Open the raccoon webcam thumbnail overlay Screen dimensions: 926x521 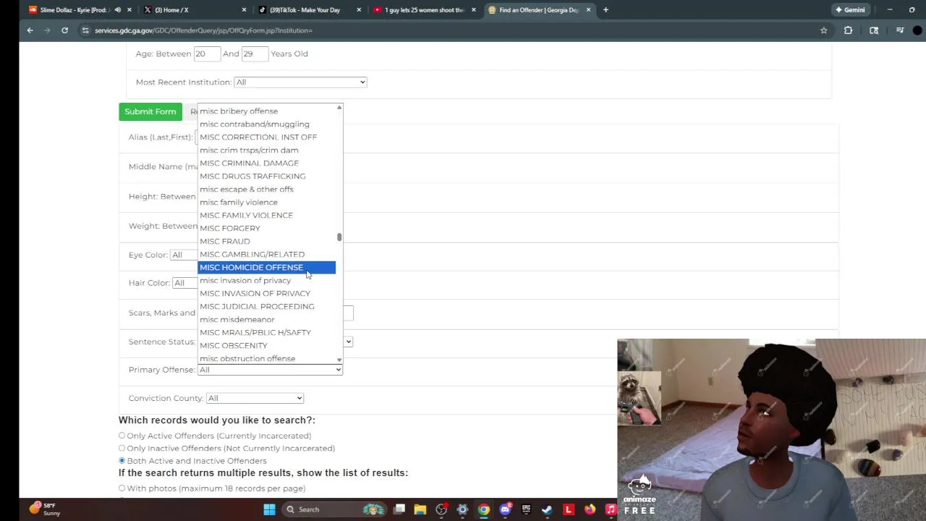(x=639, y=398)
